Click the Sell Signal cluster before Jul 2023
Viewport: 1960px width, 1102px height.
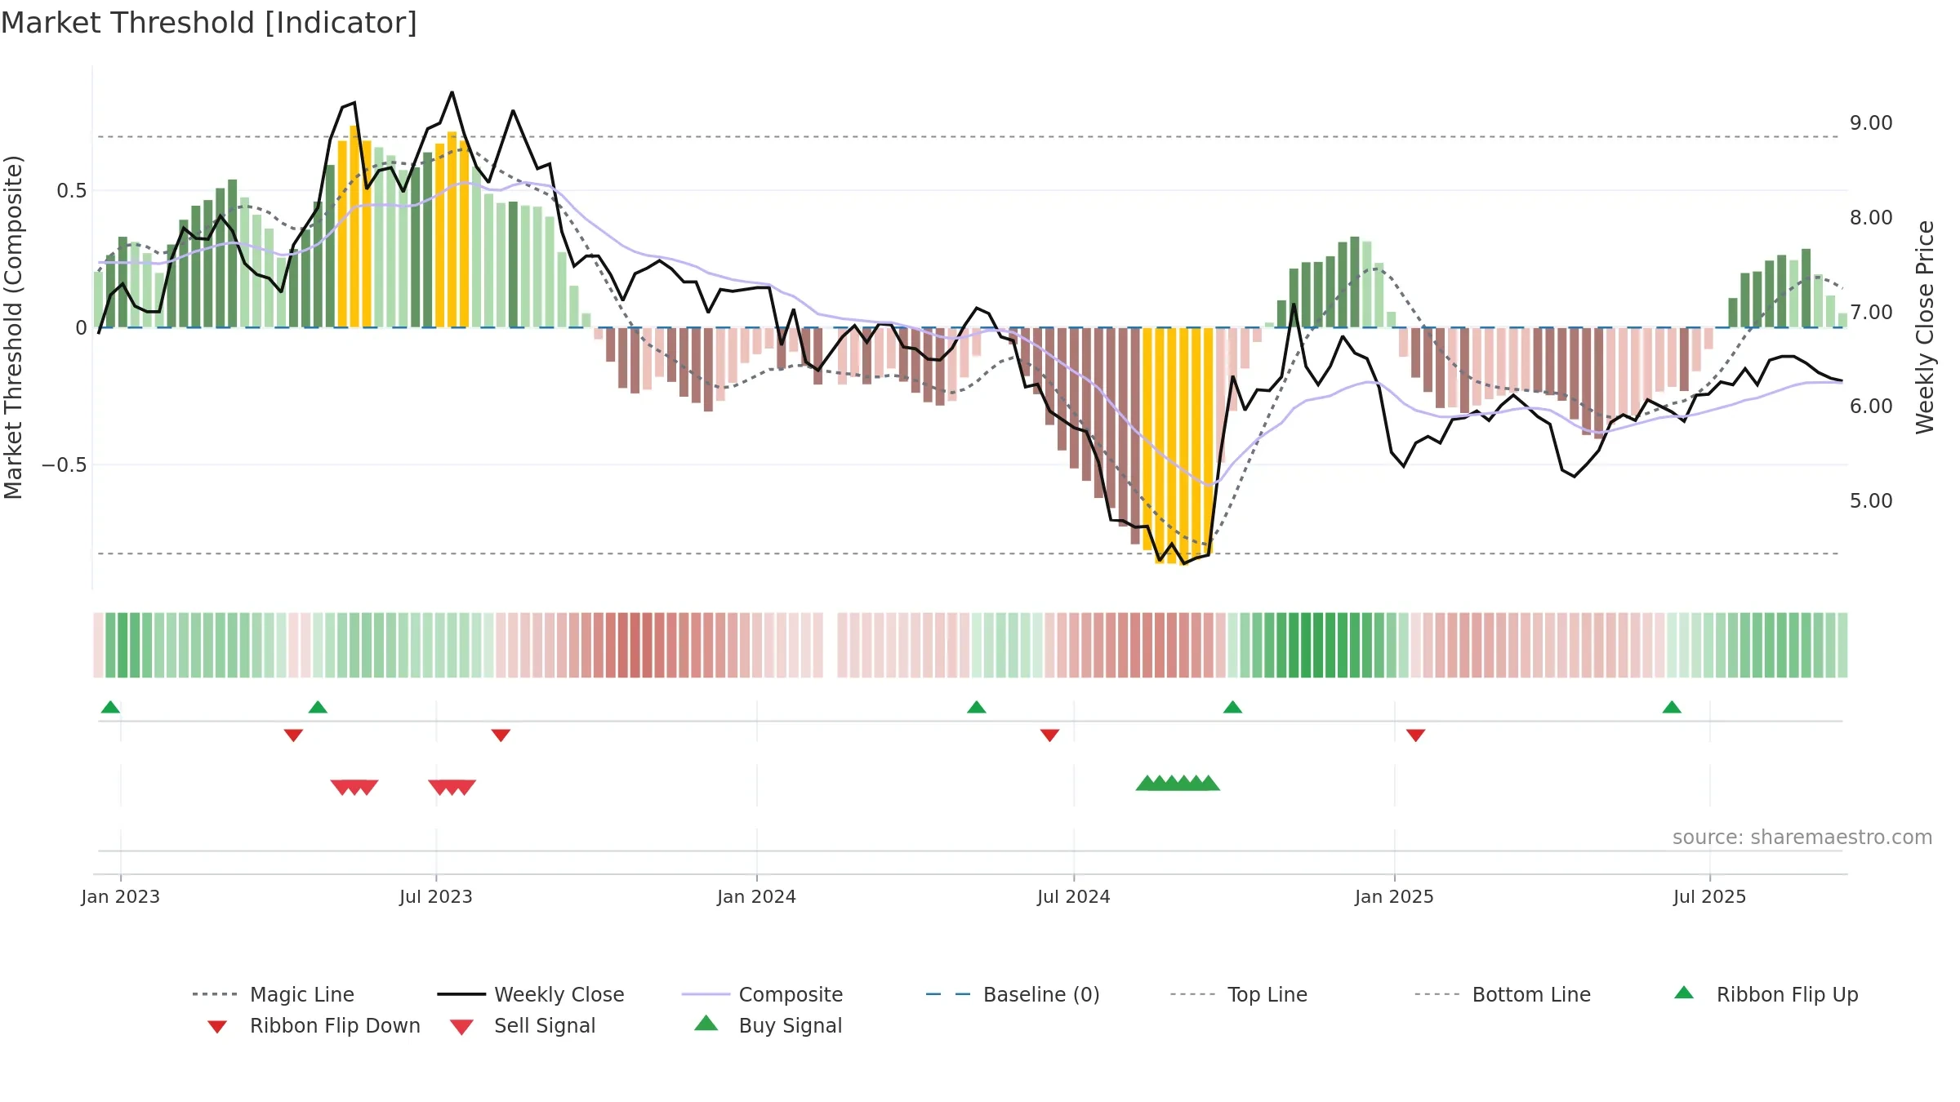tap(354, 787)
